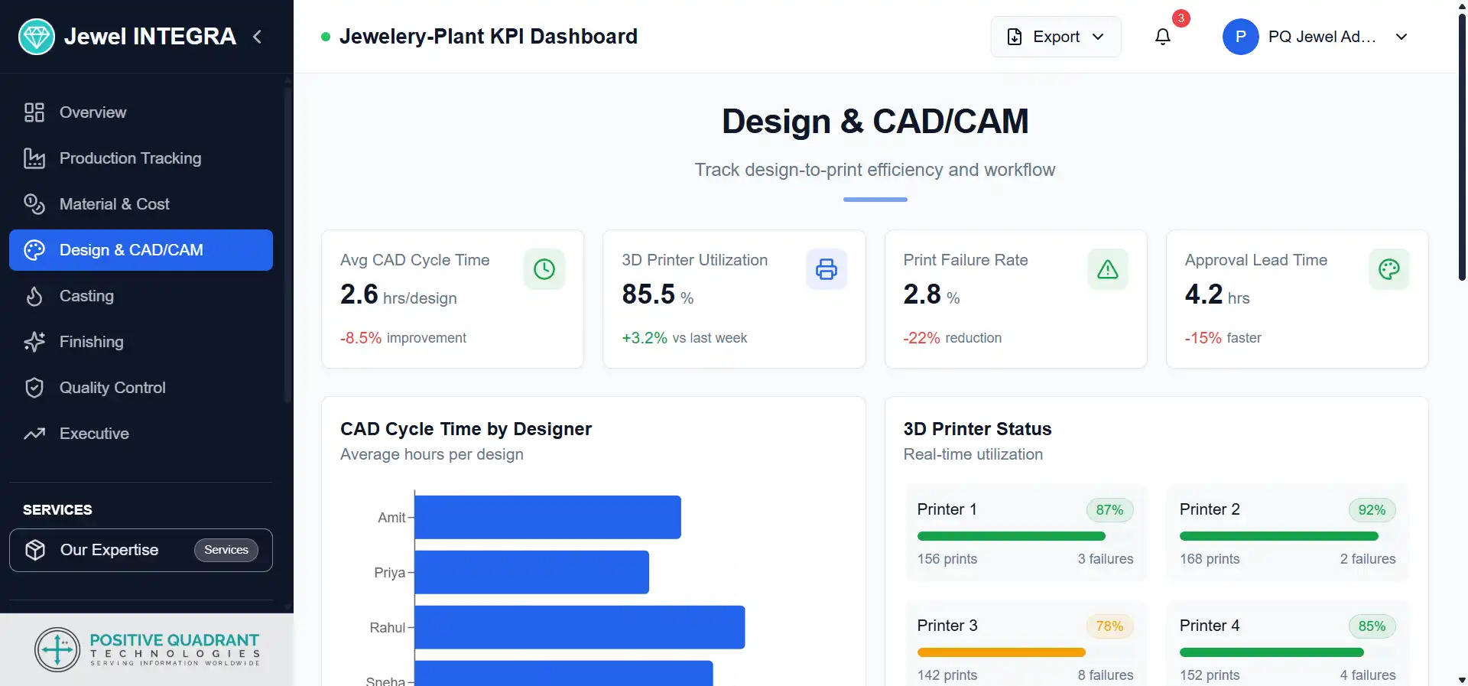Click the Jewel INTEGRA diamond logo
The height and width of the screenshot is (686, 1468).
click(37, 37)
